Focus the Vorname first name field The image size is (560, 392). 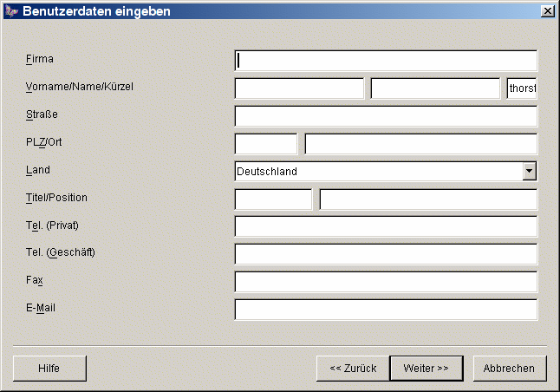tap(299, 88)
